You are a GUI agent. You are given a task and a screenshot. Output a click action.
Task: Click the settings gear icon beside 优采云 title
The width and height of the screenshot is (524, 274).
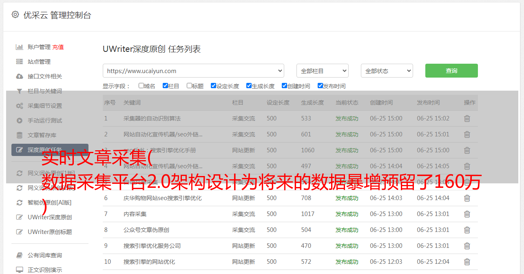coord(15,15)
